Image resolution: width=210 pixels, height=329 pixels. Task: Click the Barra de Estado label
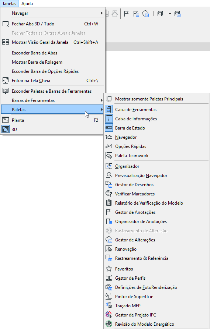(x=130, y=128)
